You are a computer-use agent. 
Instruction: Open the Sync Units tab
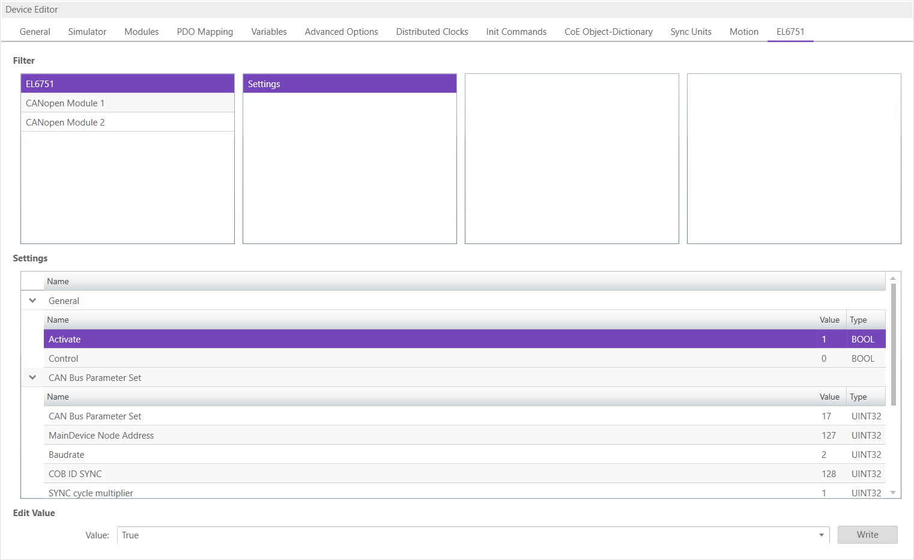[691, 32]
